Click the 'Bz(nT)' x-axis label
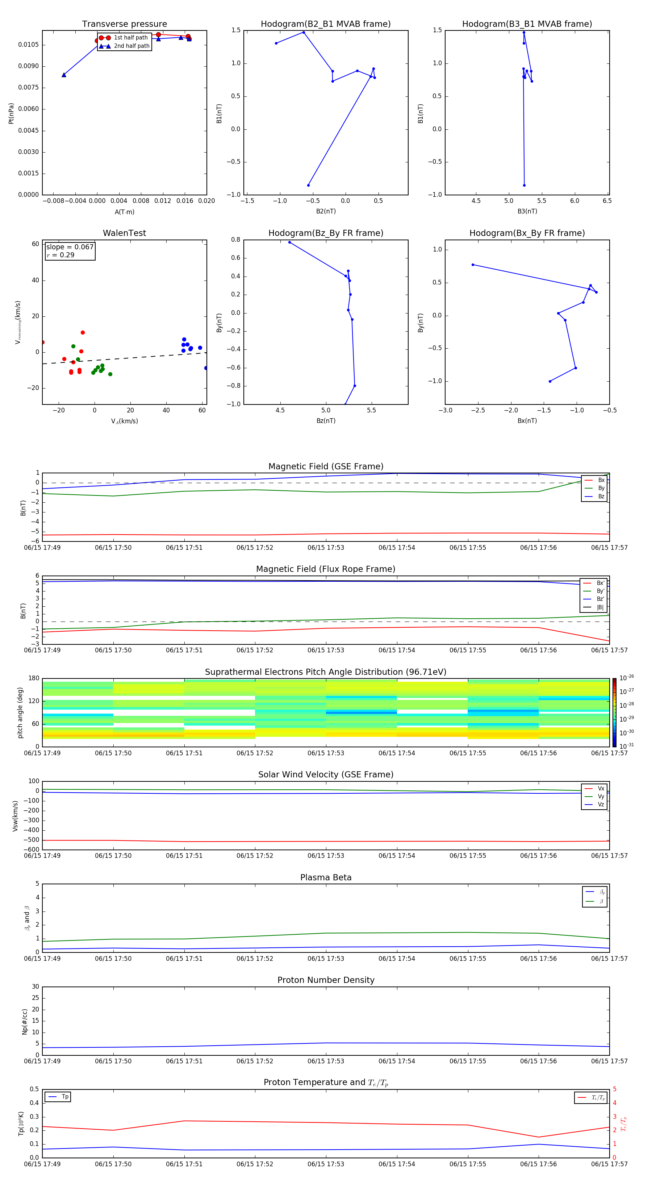 [326, 421]
